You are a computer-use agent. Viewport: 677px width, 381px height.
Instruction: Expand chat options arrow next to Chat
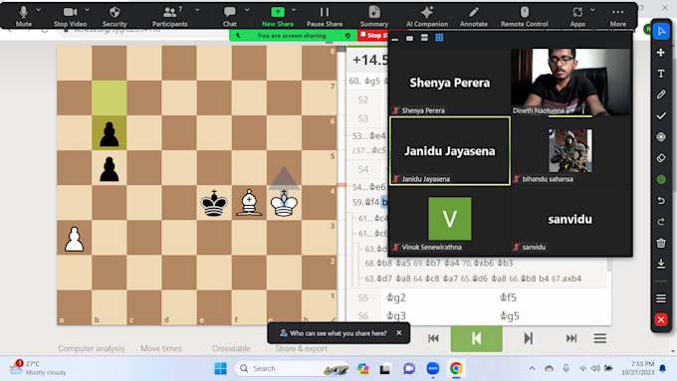click(247, 10)
